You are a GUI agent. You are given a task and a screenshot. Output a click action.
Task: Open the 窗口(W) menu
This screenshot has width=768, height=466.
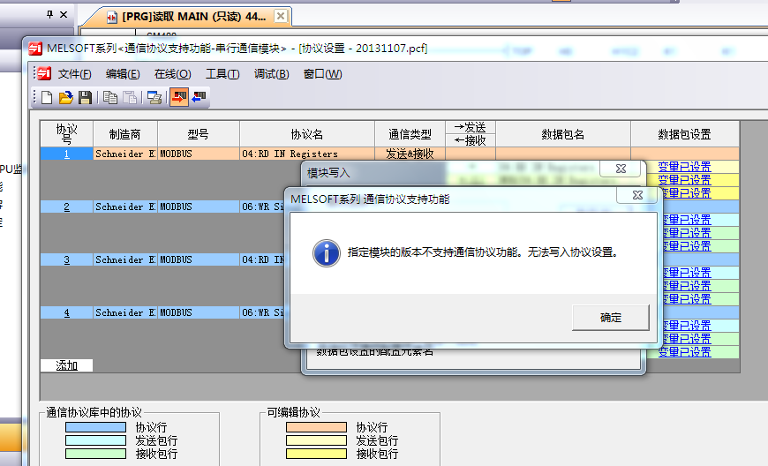322,74
